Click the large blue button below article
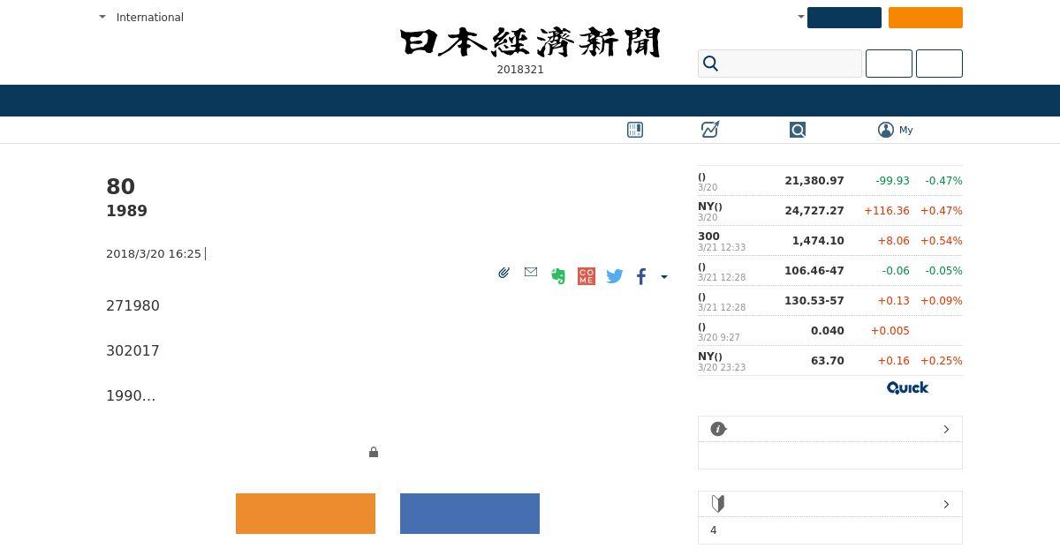 click(x=470, y=514)
